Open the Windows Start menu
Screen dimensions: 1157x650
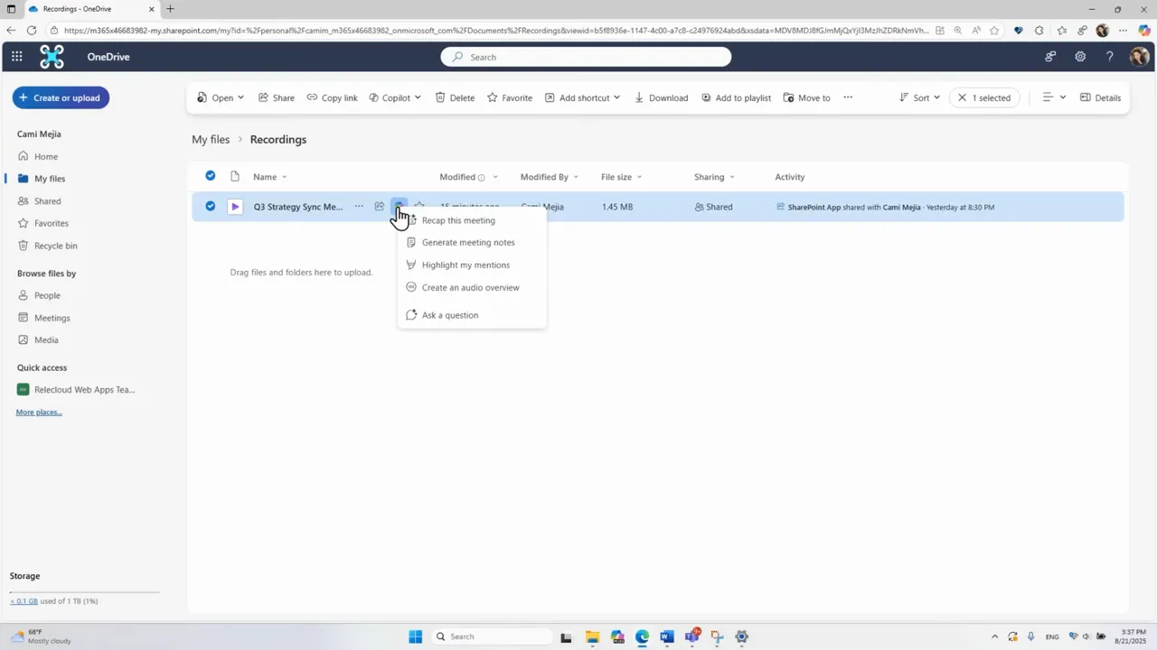coord(416,636)
